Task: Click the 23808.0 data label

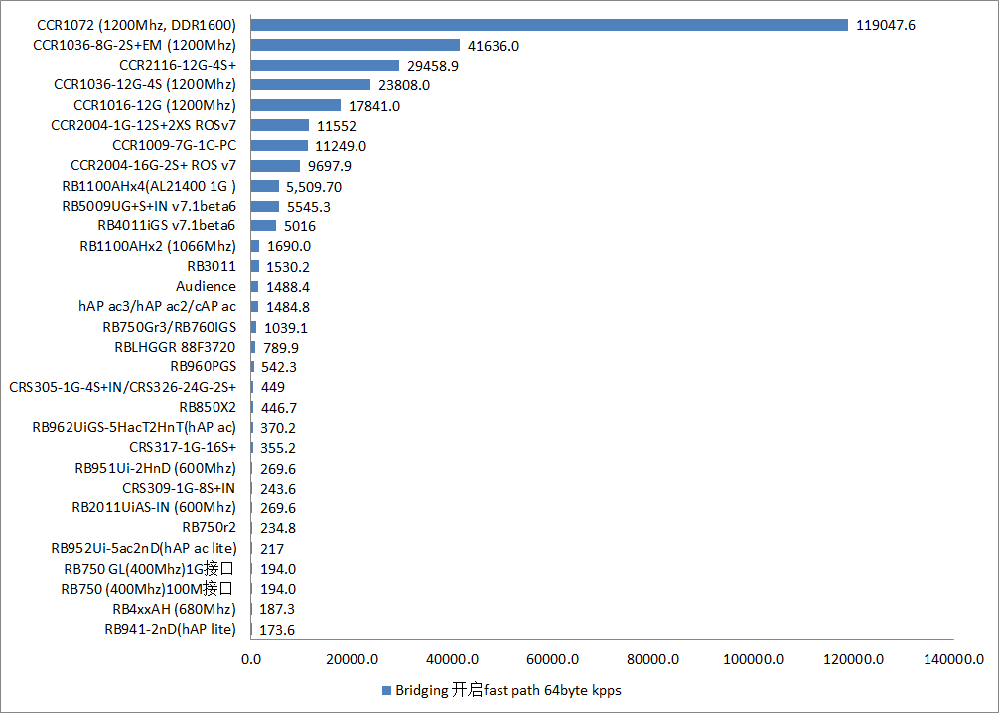Action: pos(404,85)
